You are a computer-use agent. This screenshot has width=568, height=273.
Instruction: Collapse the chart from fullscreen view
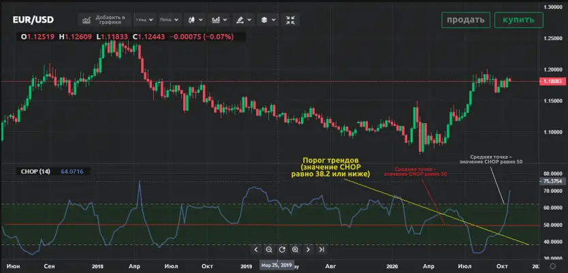point(290,20)
